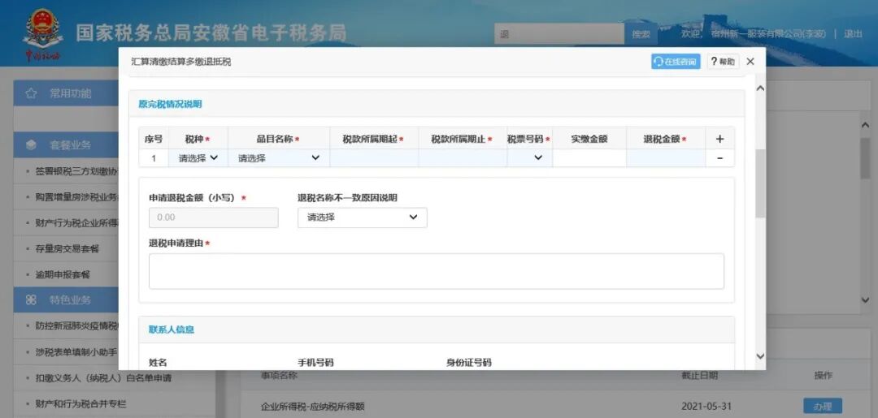Click the 税种 column header
The height and width of the screenshot is (418, 878).
[198, 139]
